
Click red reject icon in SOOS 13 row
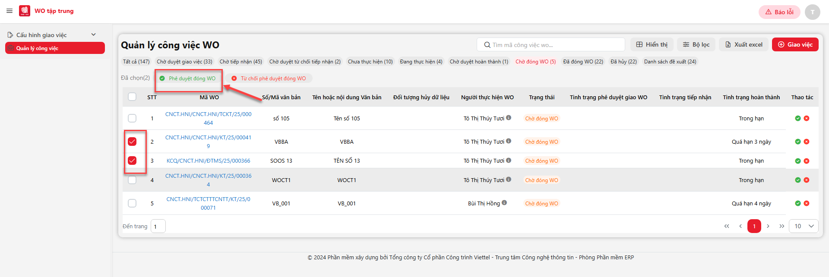807,161
